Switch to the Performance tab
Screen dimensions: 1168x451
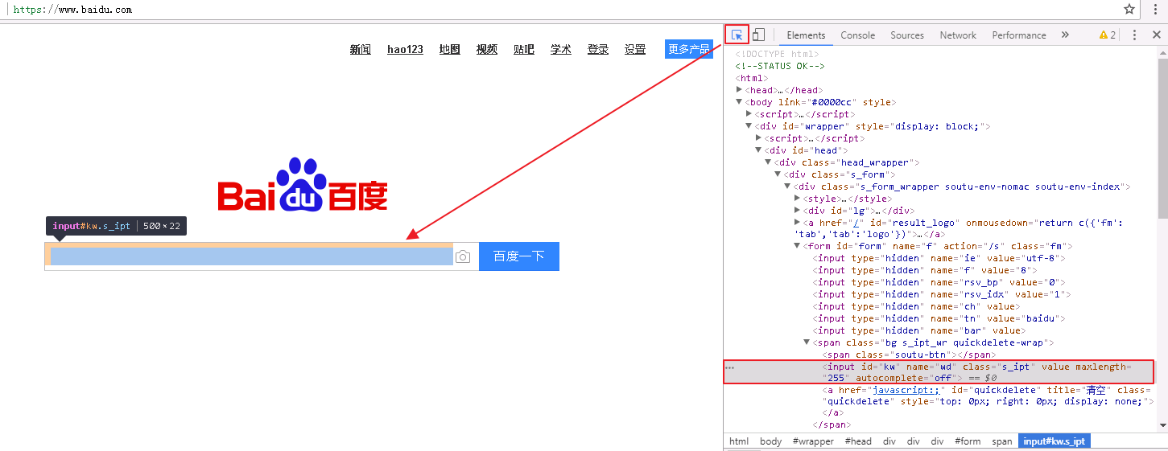(1019, 35)
